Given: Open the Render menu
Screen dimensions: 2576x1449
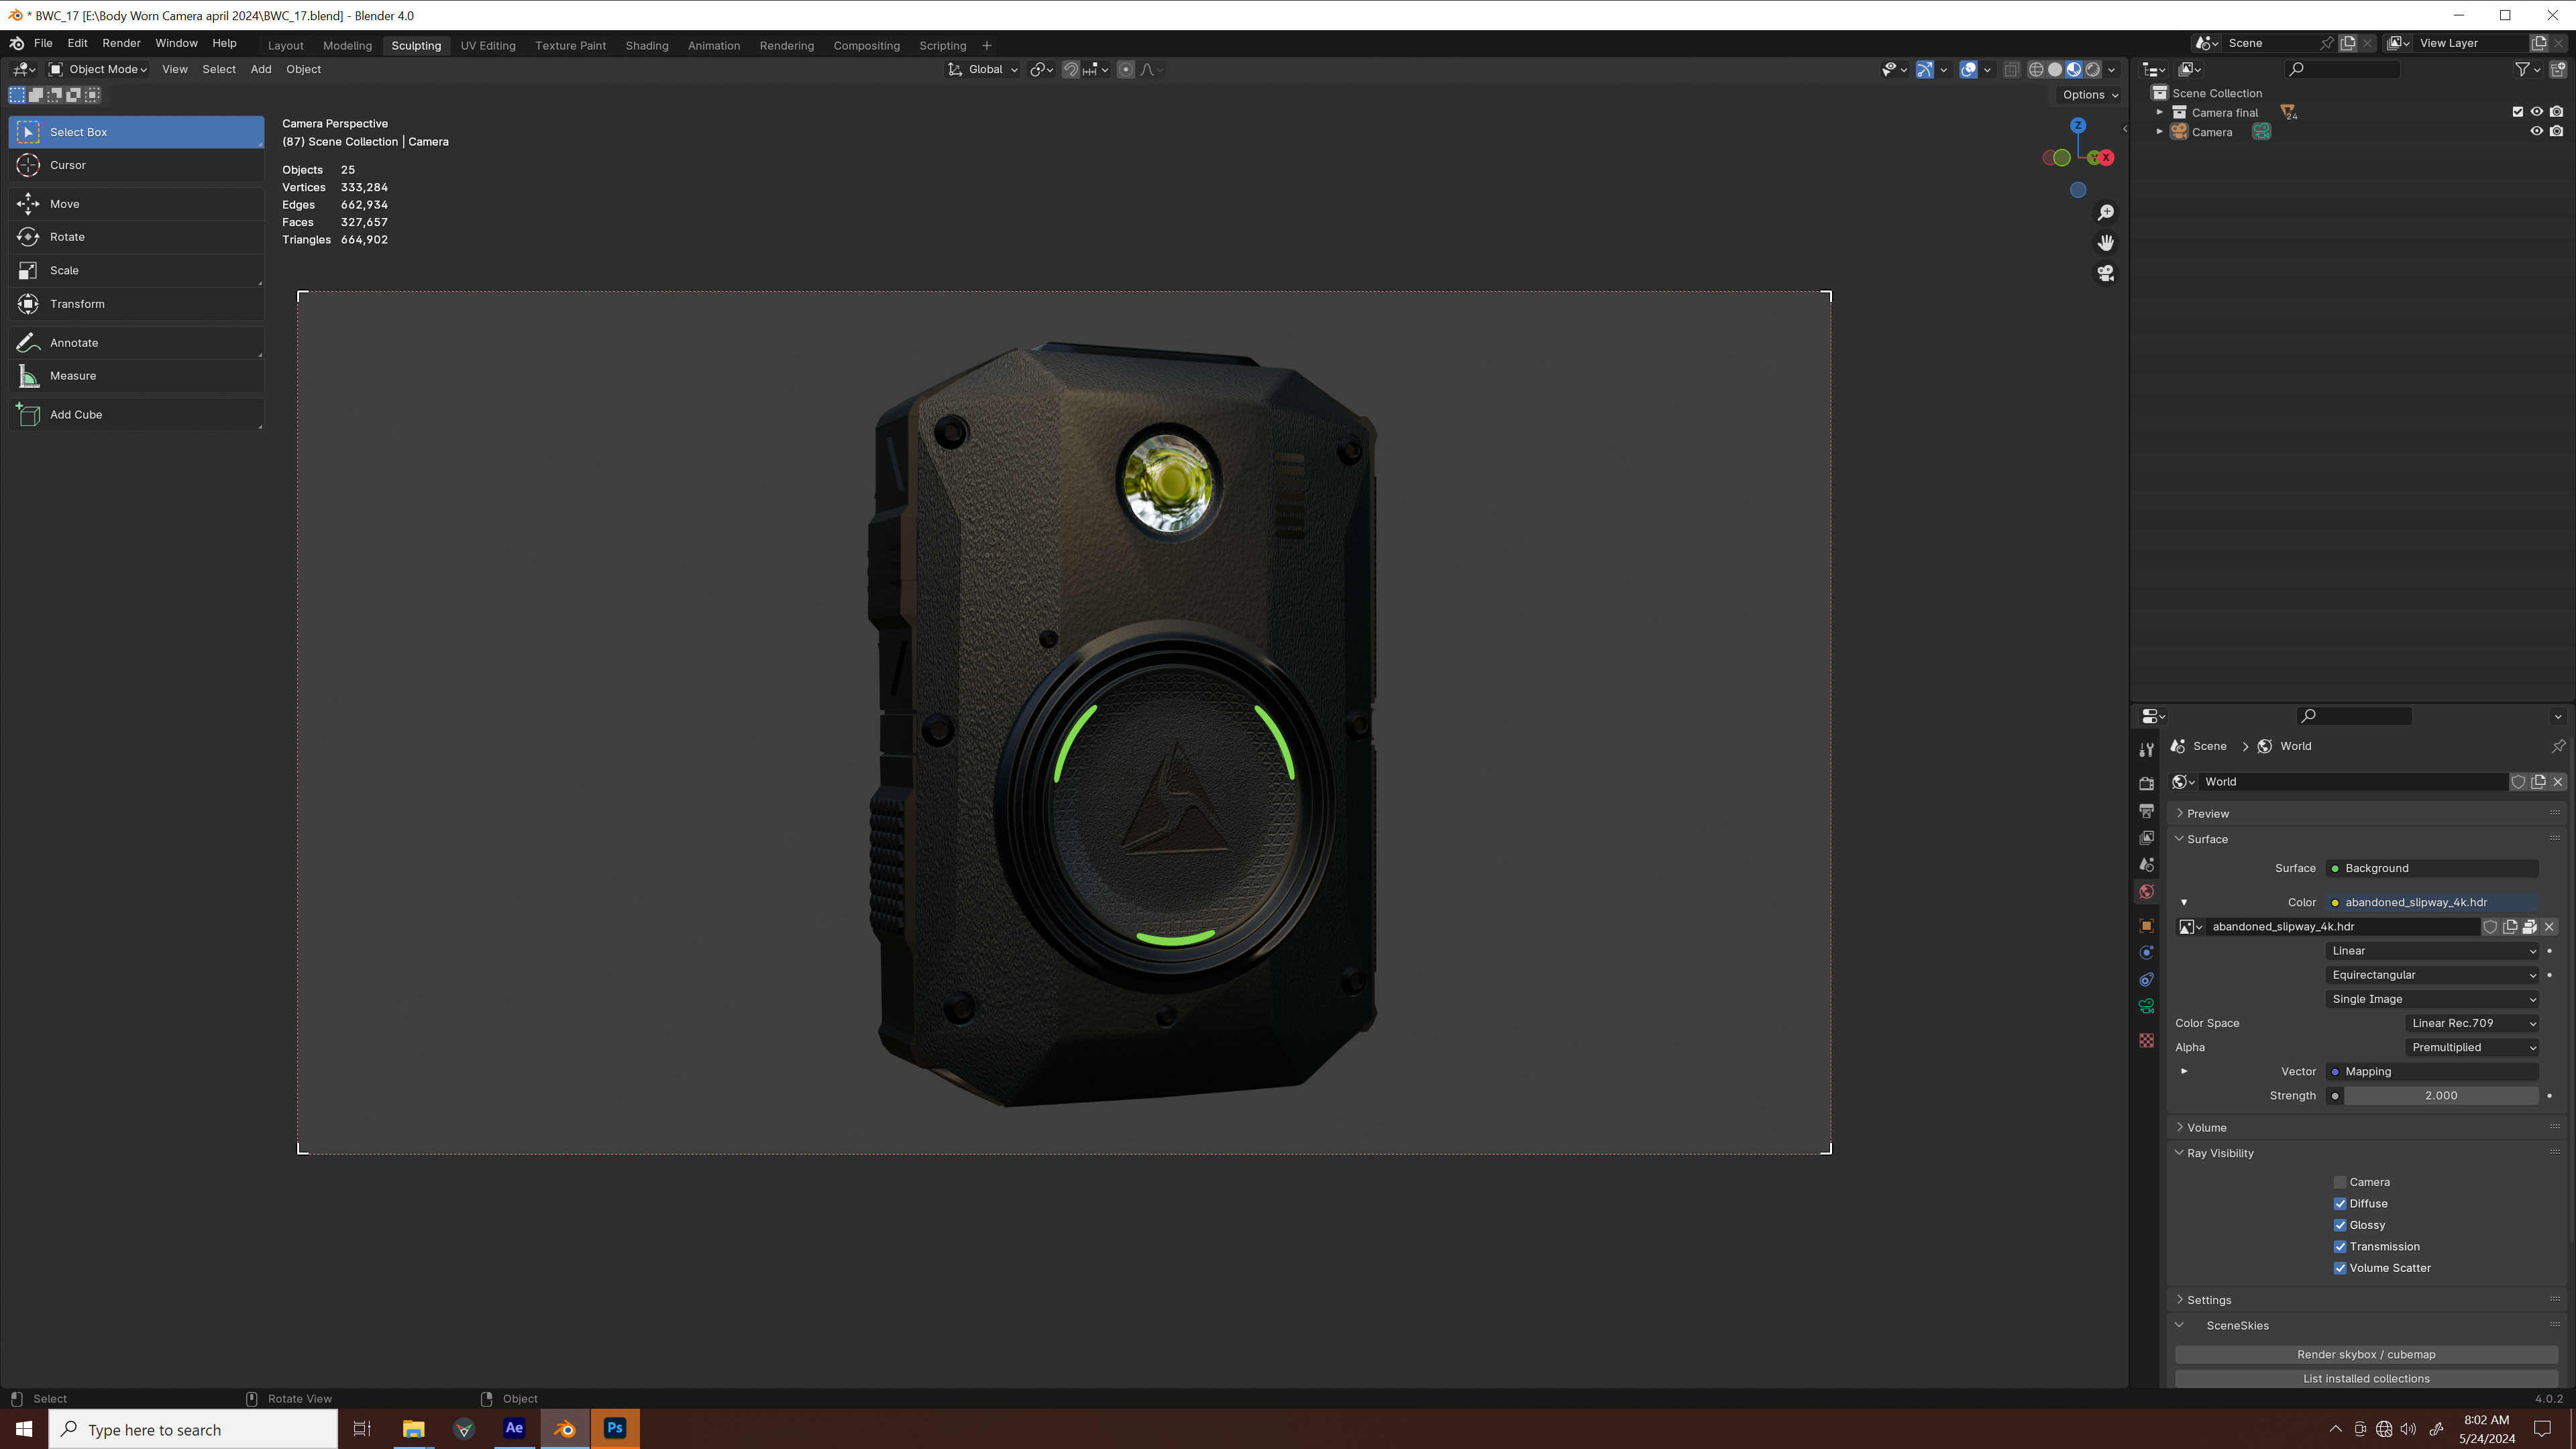Looking at the screenshot, I should tap(121, 43).
